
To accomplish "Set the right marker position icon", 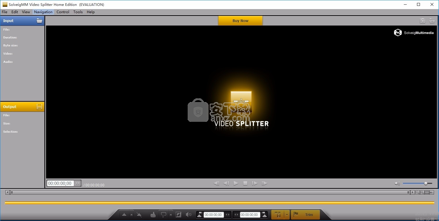I will pyautogui.click(x=265, y=215).
